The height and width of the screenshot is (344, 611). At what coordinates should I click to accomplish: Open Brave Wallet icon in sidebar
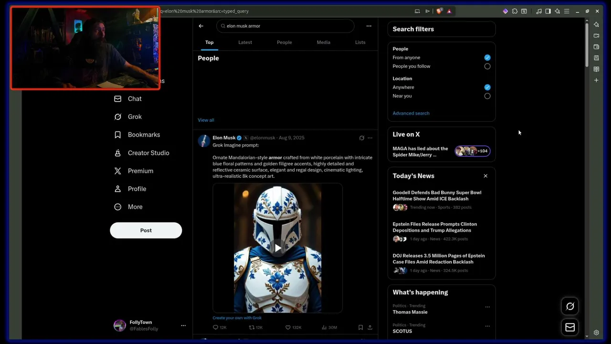point(596,47)
